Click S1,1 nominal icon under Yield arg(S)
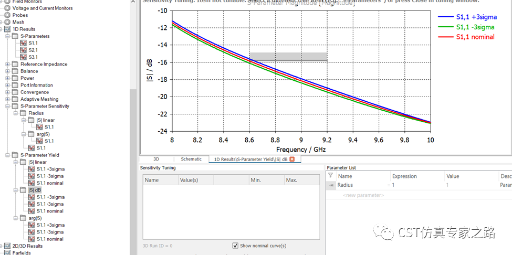Image resolution: width=512 pixels, height=255 pixels. (32, 239)
